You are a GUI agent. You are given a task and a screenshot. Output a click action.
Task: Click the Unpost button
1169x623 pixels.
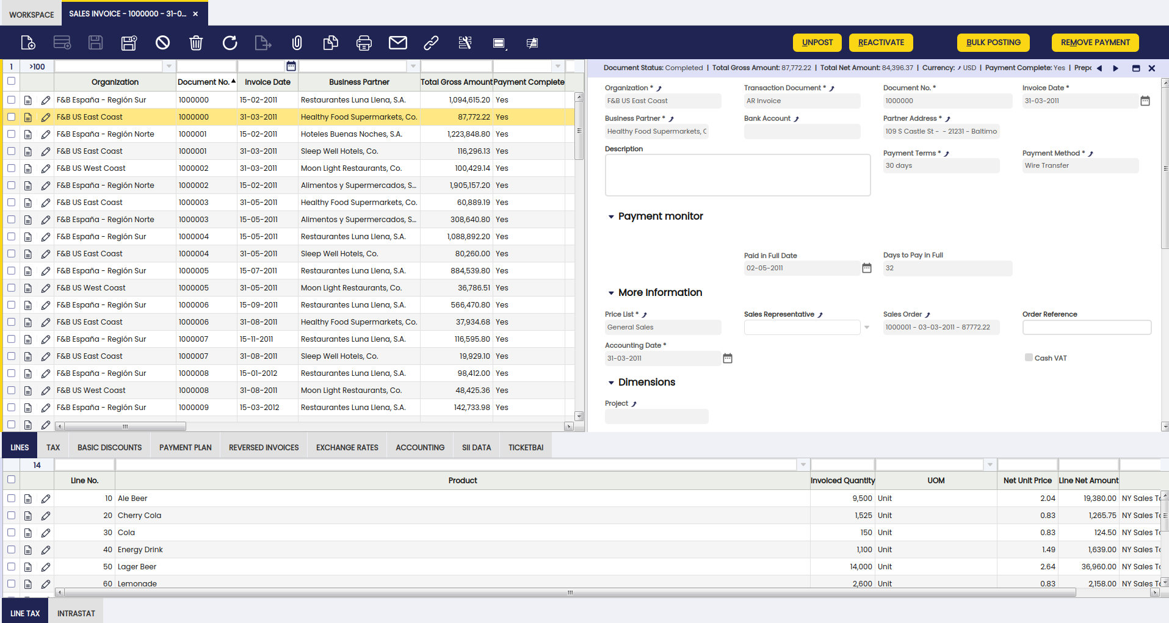pyautogui.click(x=817, y=43)
